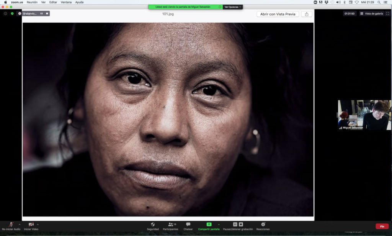Click the green encryption shield icon
This screenshot has height=236, width=392.
[x=12, y=13]
